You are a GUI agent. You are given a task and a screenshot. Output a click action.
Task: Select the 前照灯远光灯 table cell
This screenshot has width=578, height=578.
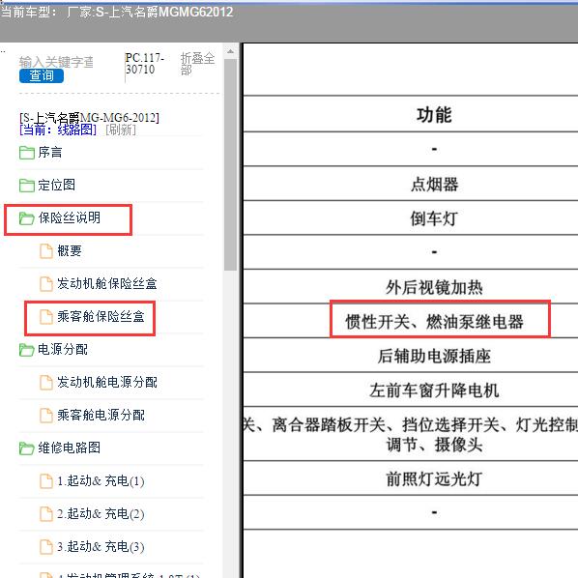(434, 478)
